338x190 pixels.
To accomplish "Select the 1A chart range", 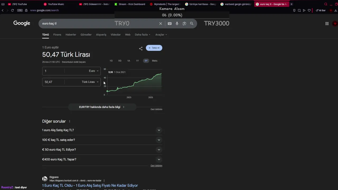I will click(129, 61).
